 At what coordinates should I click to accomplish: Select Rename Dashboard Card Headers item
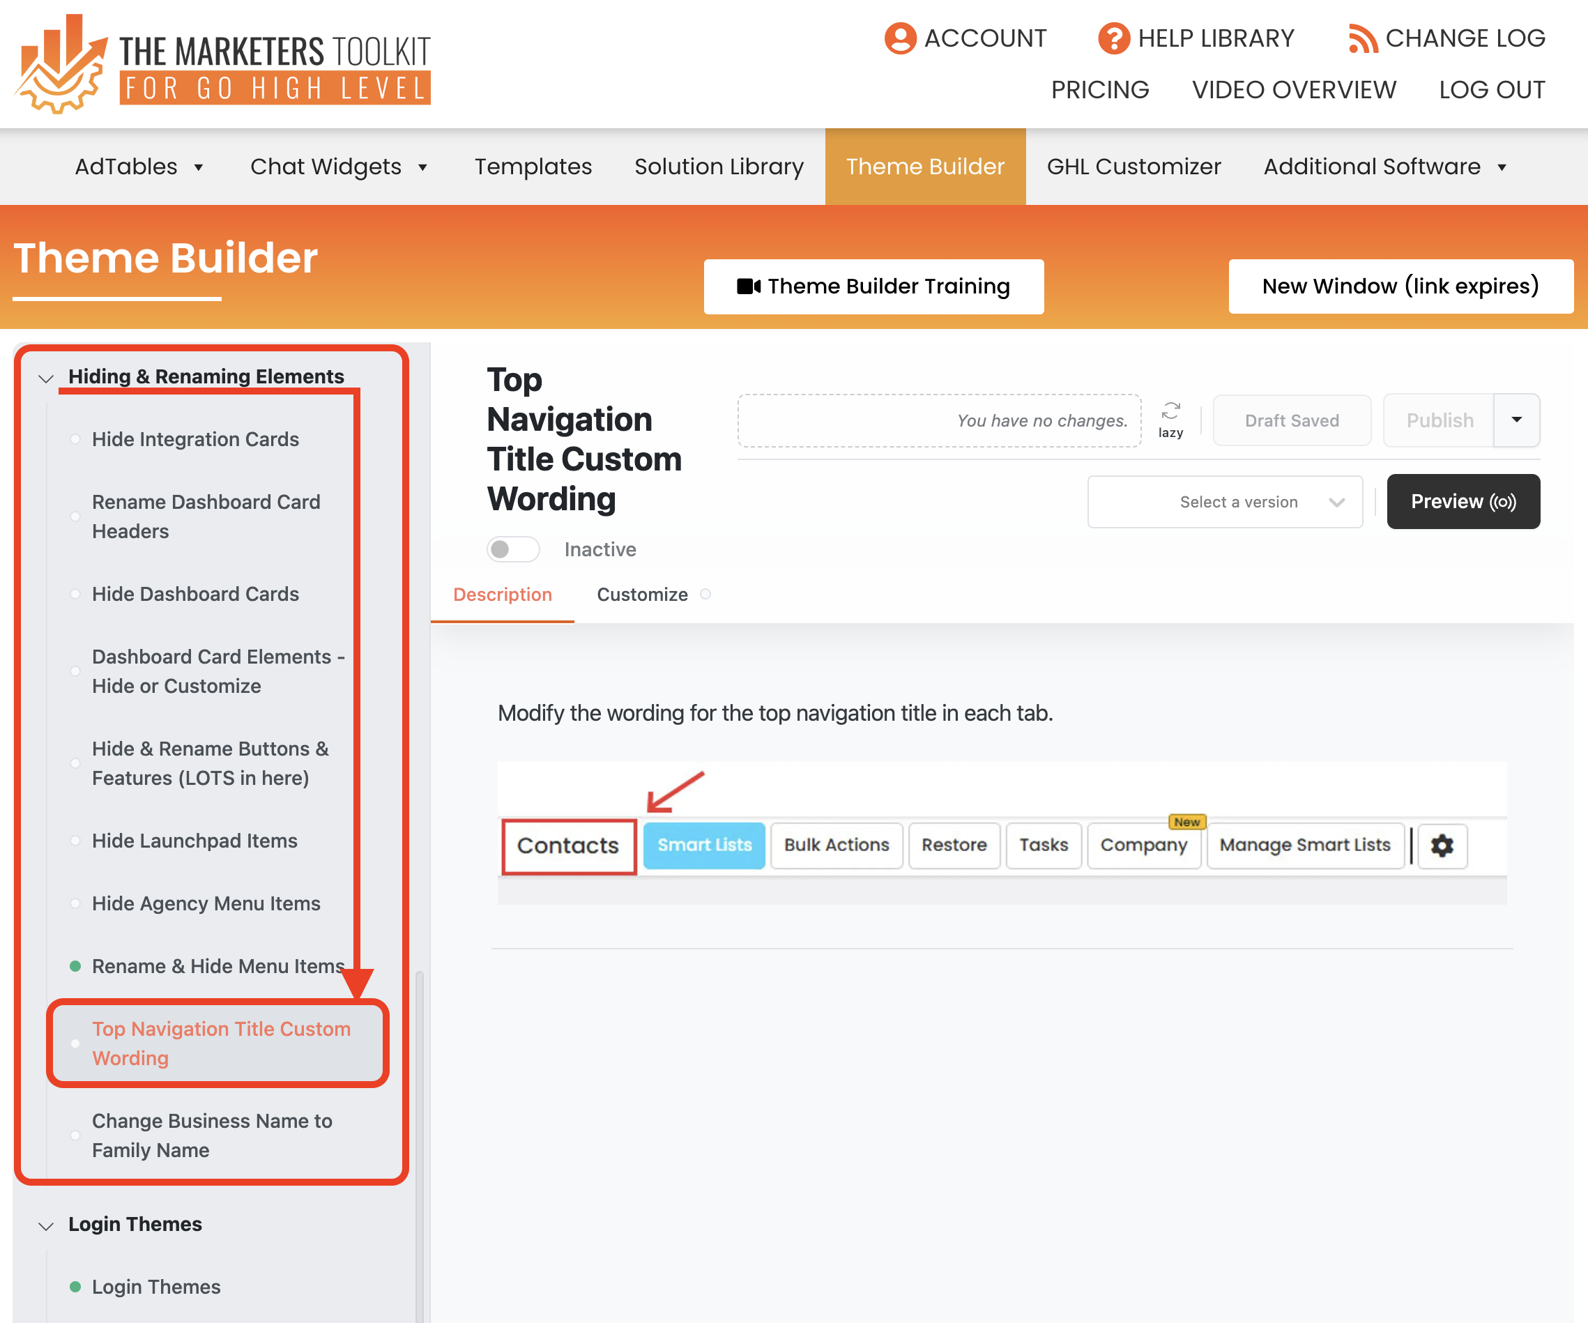pos(206,517)
